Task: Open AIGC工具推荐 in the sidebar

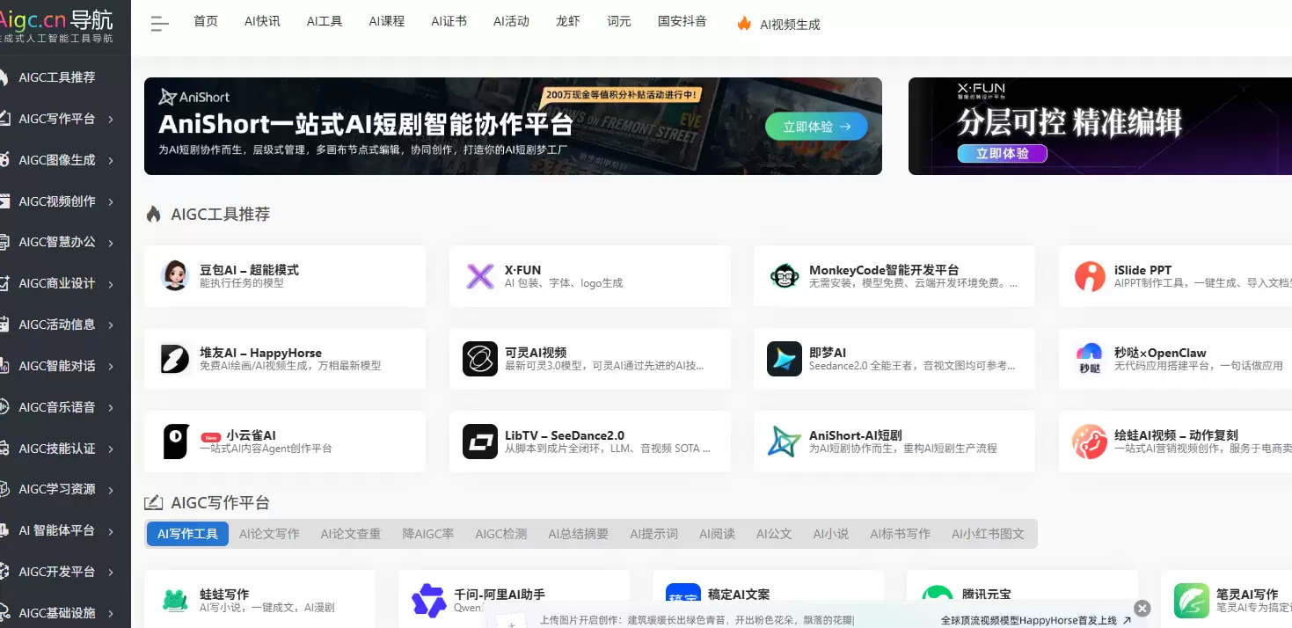Action: 57,77
